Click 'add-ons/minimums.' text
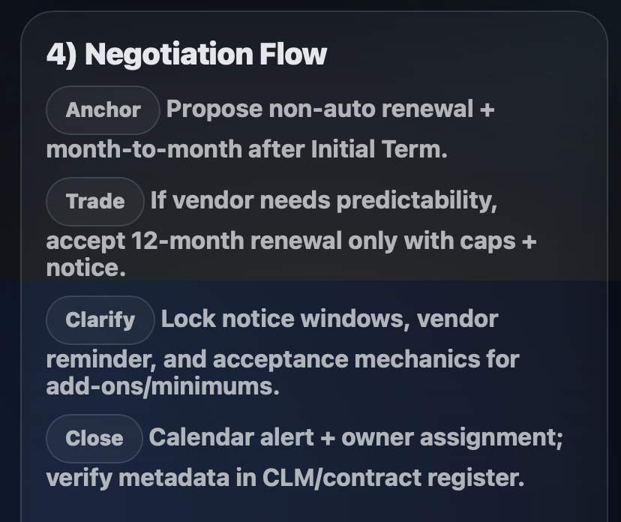This screenshot has width=621, height=522. (163, 386)
